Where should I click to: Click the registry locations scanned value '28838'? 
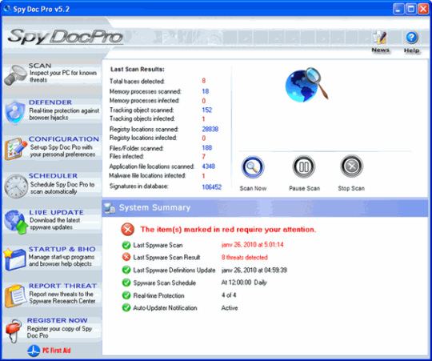(x=210, y=129)
